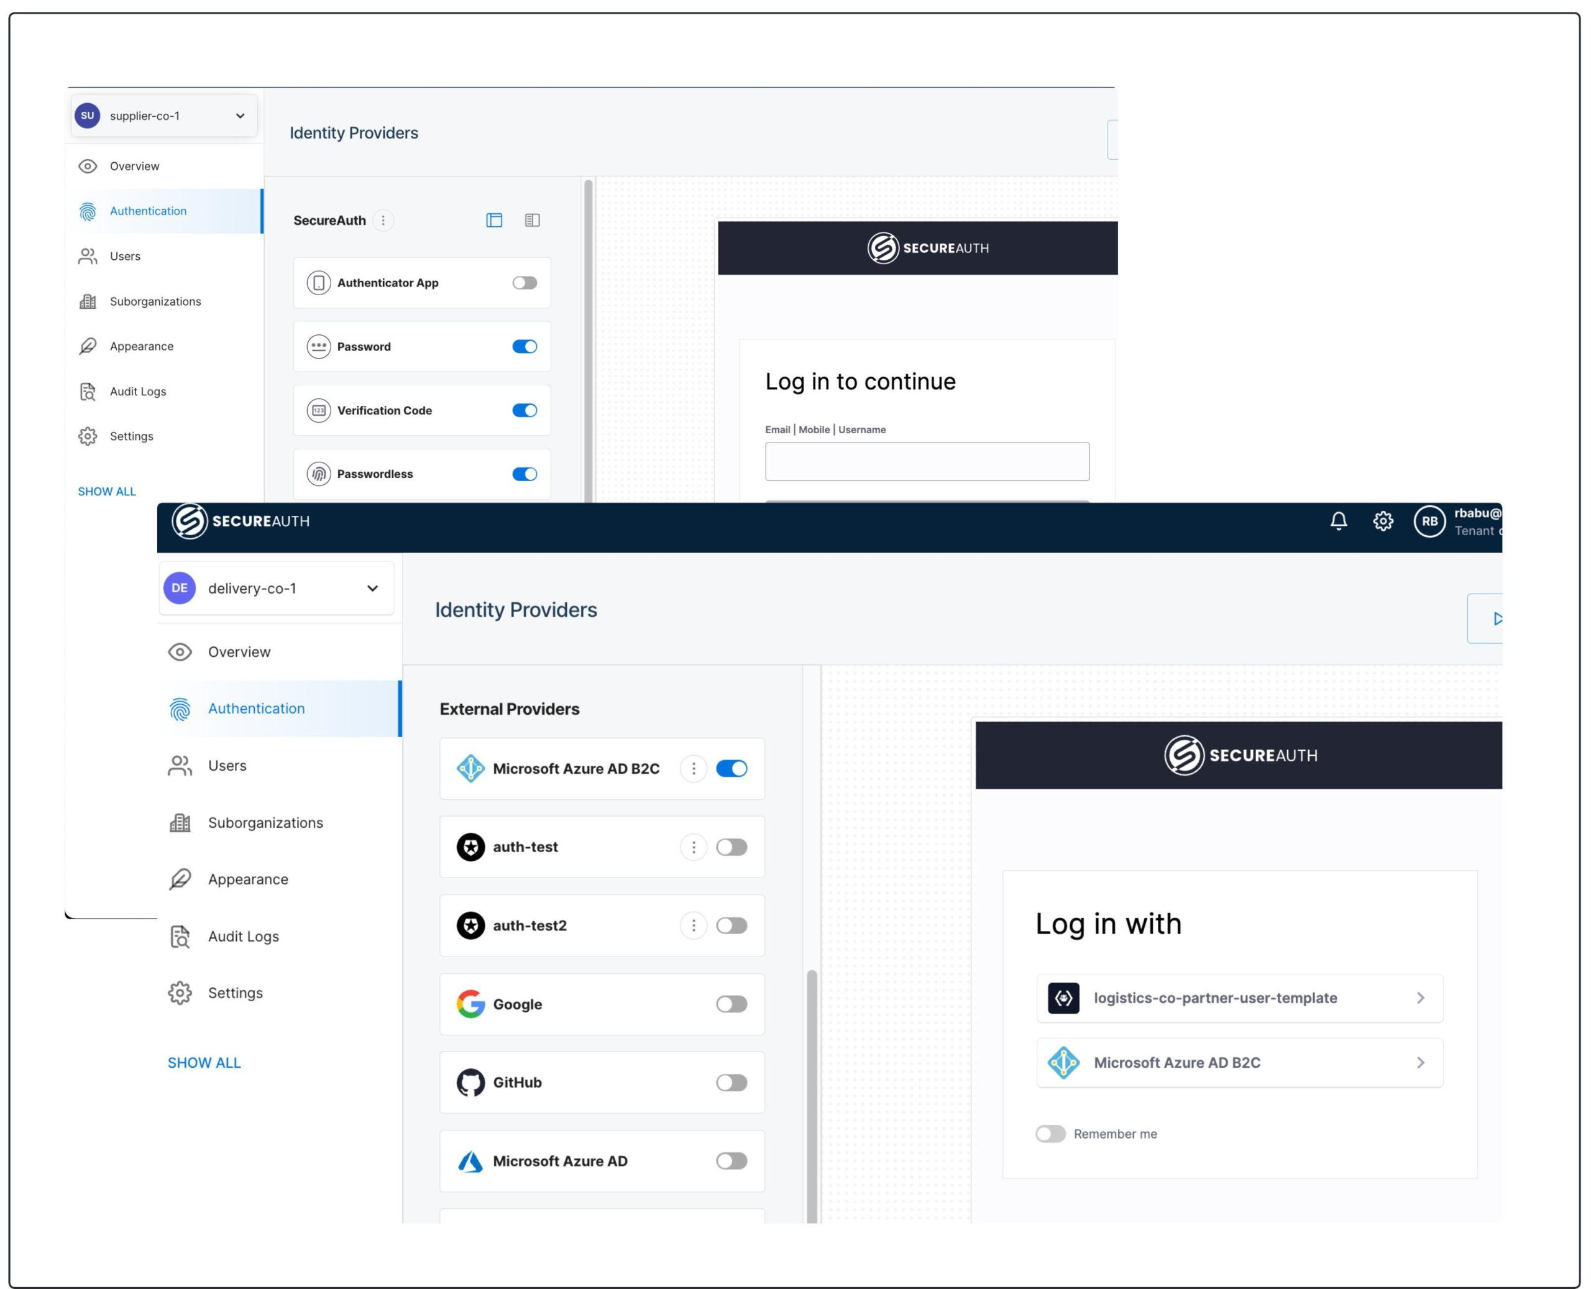Enable the auth-test2 provider
Screen dimensions: 1591x1289
coord(731,926)
